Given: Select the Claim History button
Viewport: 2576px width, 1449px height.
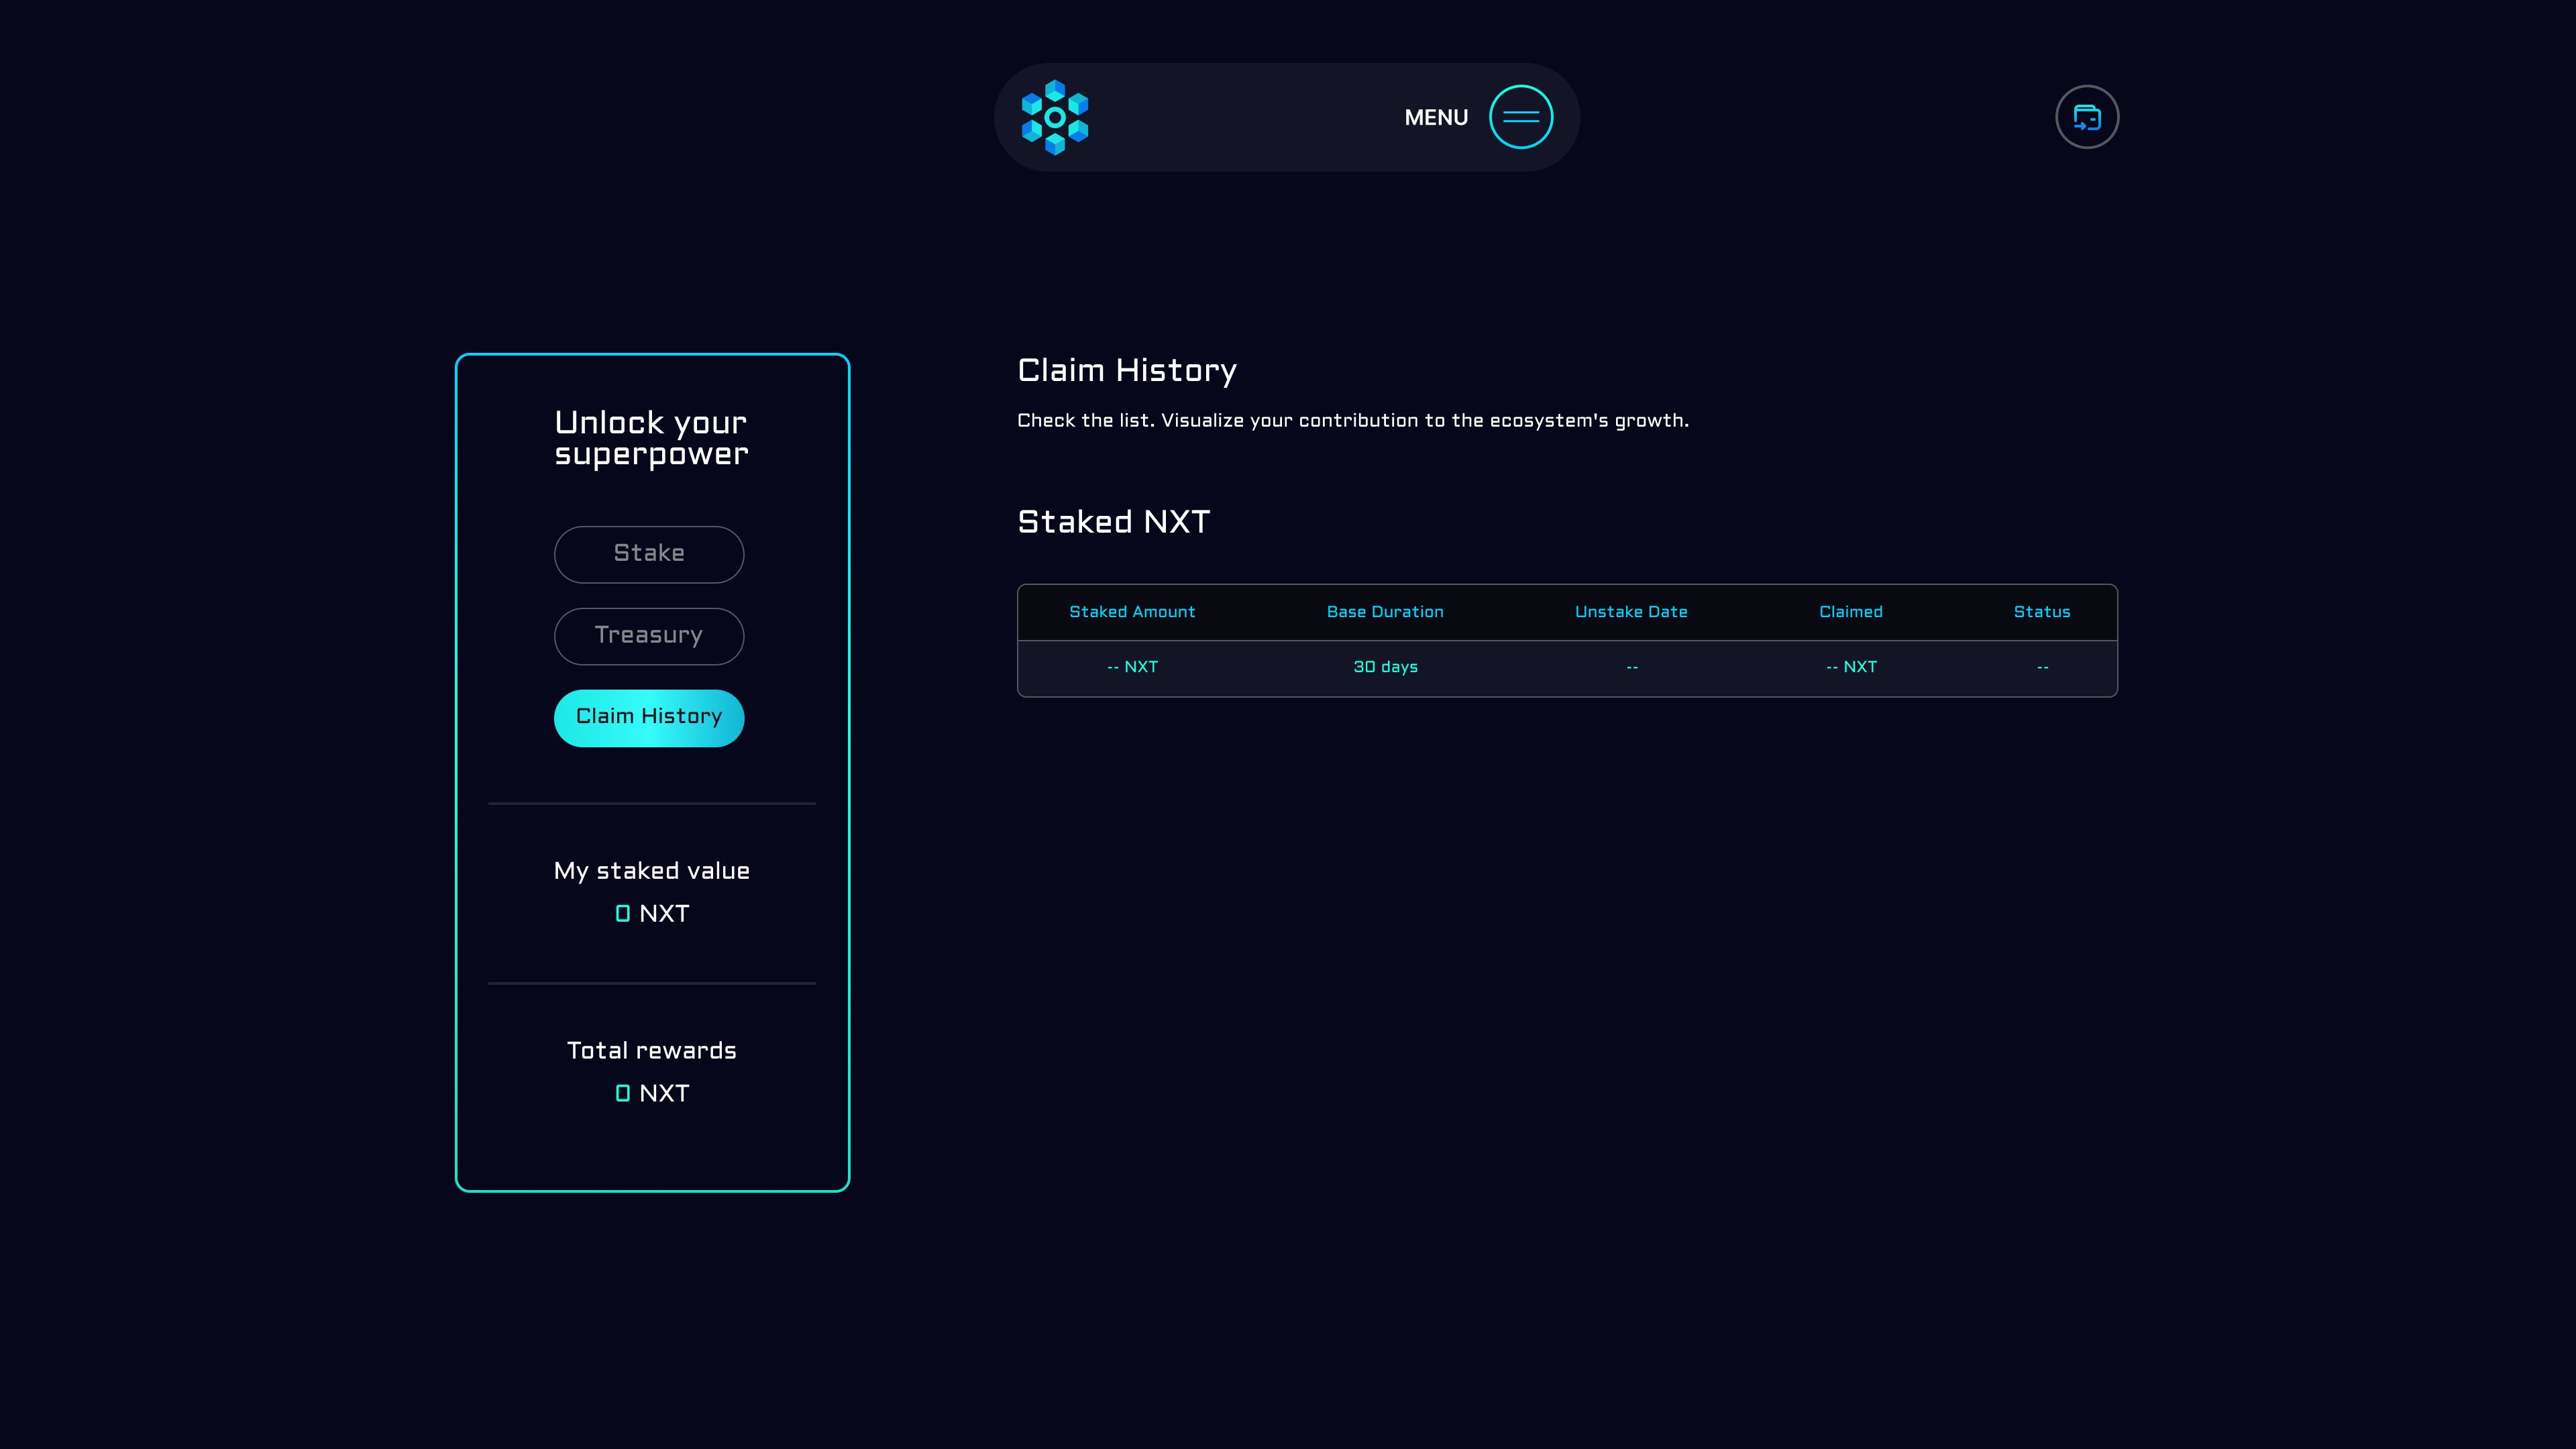Looking at the screenshot, I should click(648, 717).
